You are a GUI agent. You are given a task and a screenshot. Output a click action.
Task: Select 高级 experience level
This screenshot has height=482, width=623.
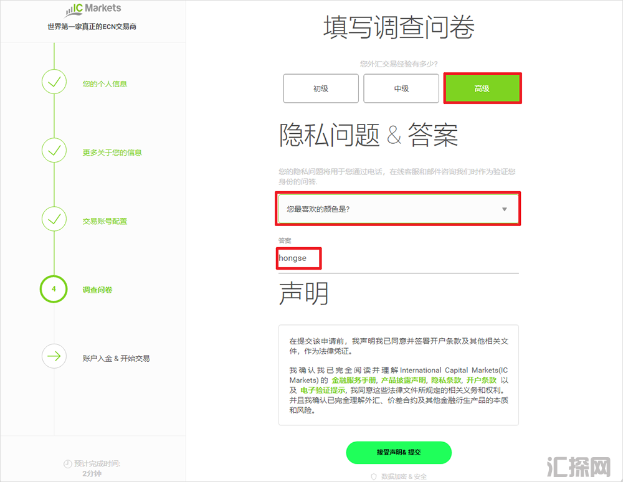482,88
